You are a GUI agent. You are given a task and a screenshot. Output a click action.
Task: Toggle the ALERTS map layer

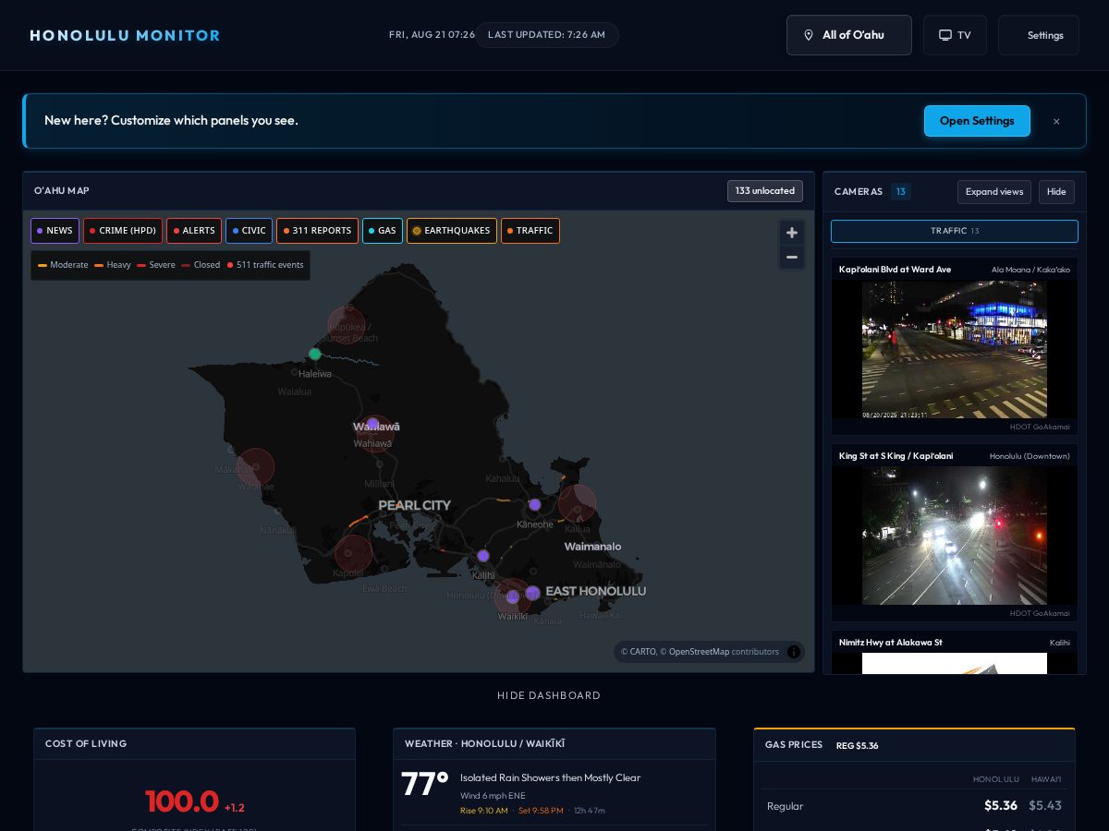click(x=194, y=231)
